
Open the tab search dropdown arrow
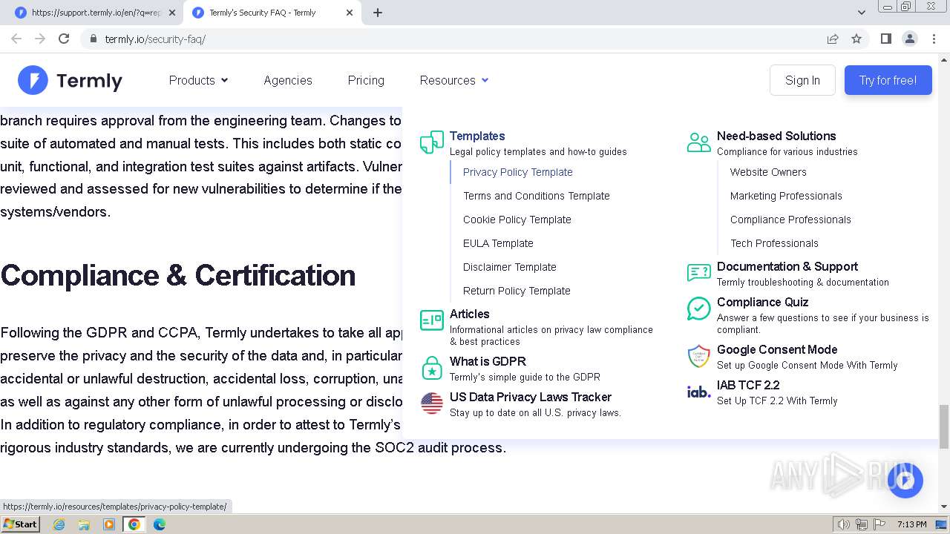[x=862, y=13]
